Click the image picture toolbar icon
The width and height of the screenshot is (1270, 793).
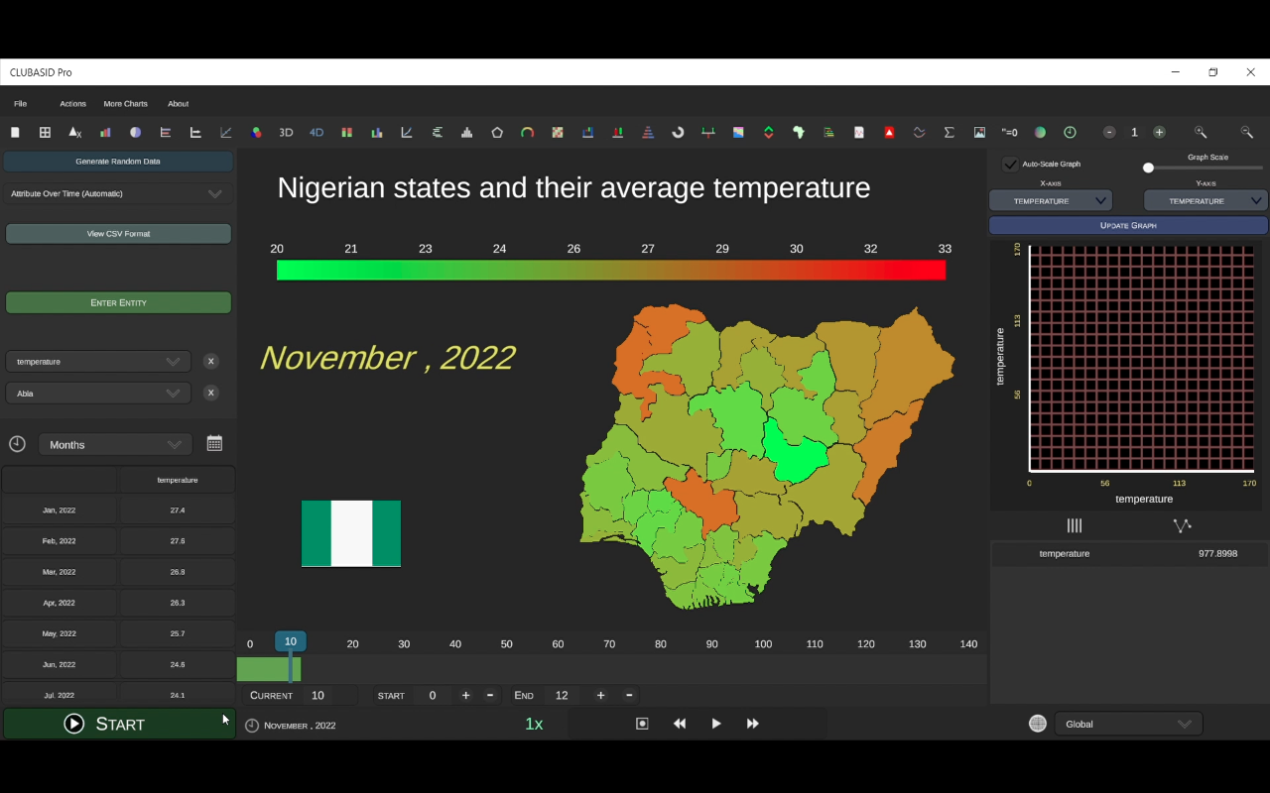pyautogui.click(x=979, y=132)
